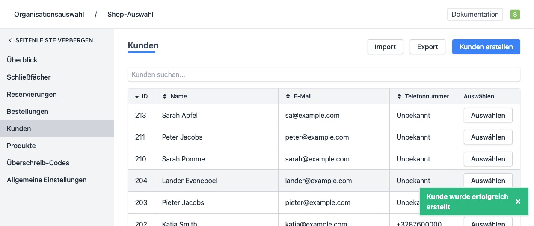Sort by Telefonnummer column
Image resolution: width=534 pixels, height=226 pixels.
click(399, 97)
